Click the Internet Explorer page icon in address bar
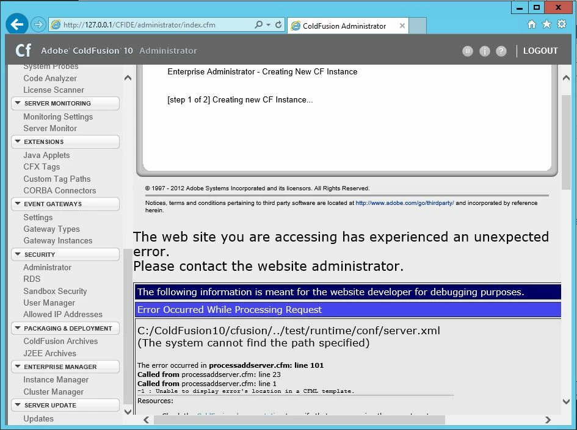 tap(56, 24)
